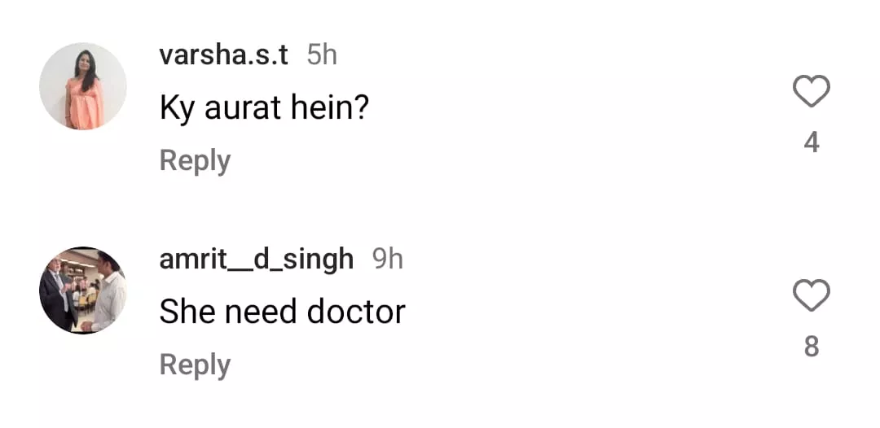Visit the varsha.s.t username link
The width and height of the screenshot is (880, 428).
[224, 55]
